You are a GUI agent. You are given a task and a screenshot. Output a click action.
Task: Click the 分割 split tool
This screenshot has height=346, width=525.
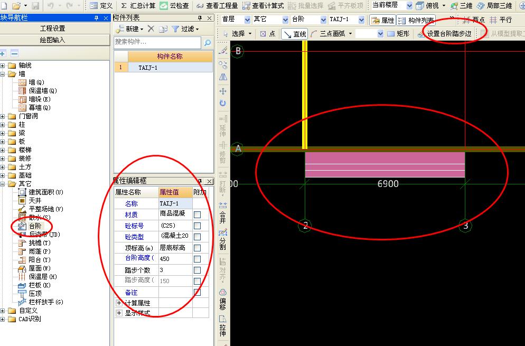223,239
